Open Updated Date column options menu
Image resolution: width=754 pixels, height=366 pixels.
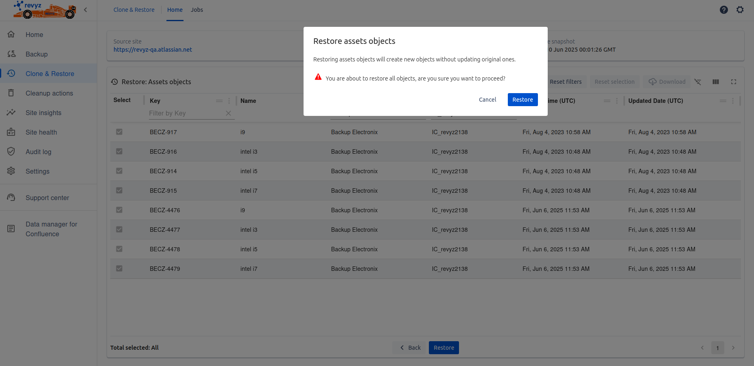(x=733, y=101)
